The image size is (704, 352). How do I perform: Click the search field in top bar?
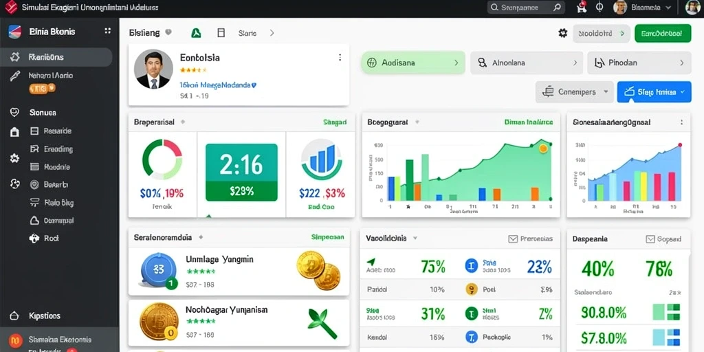click(525, 7)
